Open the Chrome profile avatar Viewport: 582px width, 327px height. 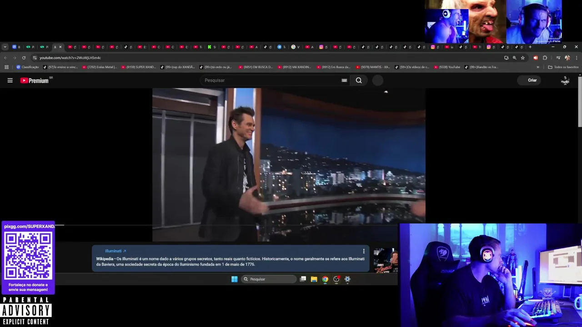[x=567, y=58]
